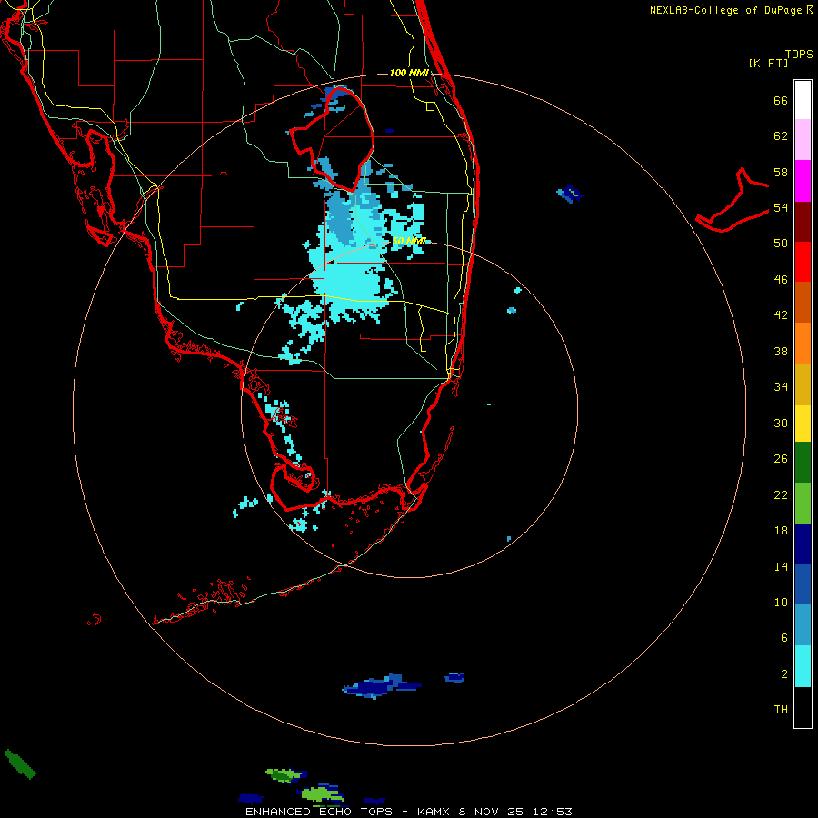818x818 pixels.
Task: Click the 22 value on the scale
Action: tap(781, 494)
